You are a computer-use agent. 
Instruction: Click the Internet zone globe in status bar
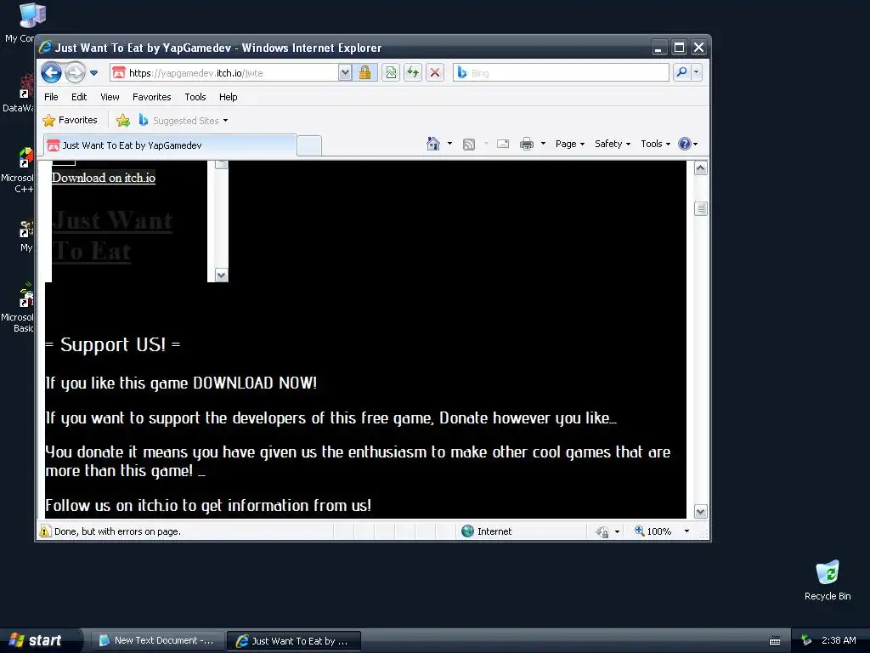(x=468, y=531)
